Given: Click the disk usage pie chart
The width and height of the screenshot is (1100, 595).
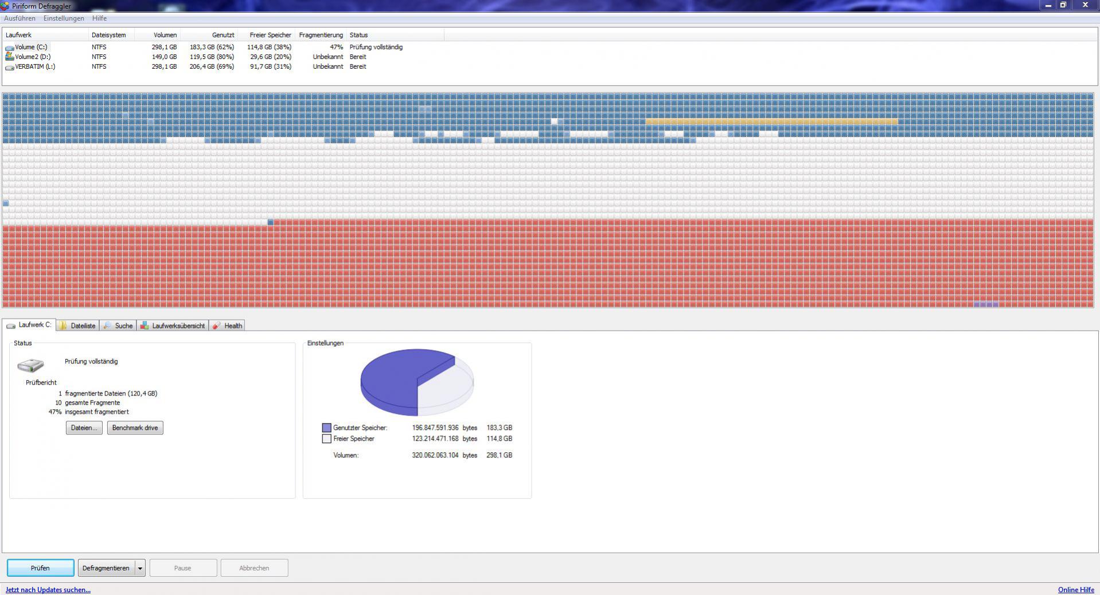Looking at the screenshot, I should (x=417, y=382).
